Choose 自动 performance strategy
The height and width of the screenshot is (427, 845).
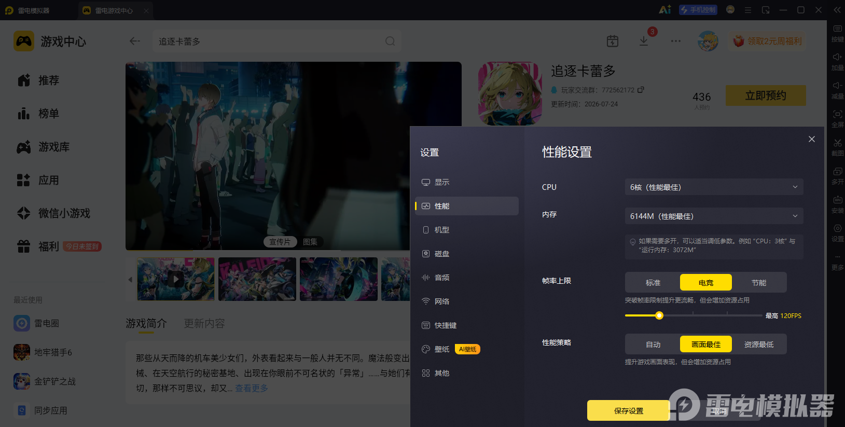click(x=653, y=344)
